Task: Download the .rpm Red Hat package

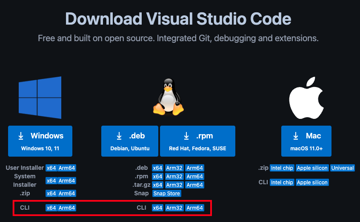Action: [197, 141]
